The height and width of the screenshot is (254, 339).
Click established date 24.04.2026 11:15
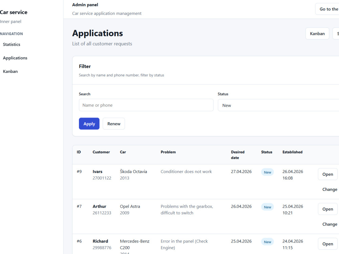293,244
